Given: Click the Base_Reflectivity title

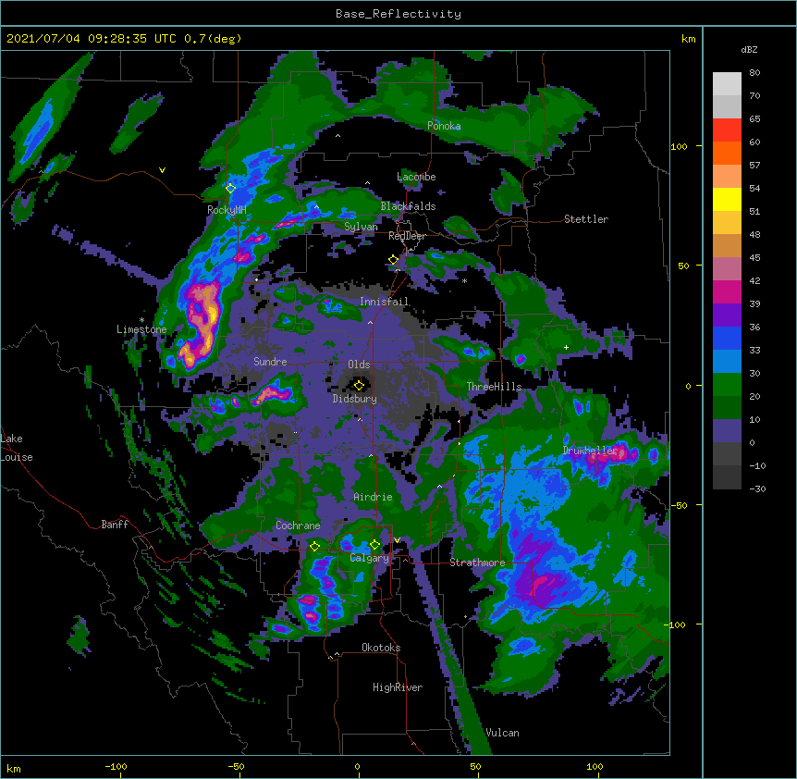Looking at the screenshot, I should 398,14.
